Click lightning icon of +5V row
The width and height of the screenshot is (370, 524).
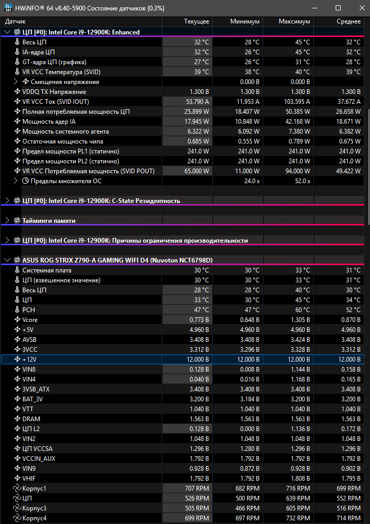(17, 329)
